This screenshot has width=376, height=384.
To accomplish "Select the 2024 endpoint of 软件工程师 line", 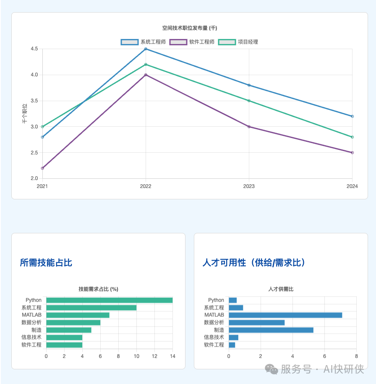I will pyautogui.click(x=352, y=153).
